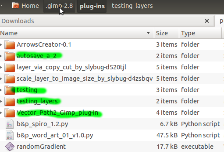This screenshot has height=164, width=224.
Task: Expand the layer_via_copy_cut_by_slybug-d520tjl folder tree
Action: 1,67
